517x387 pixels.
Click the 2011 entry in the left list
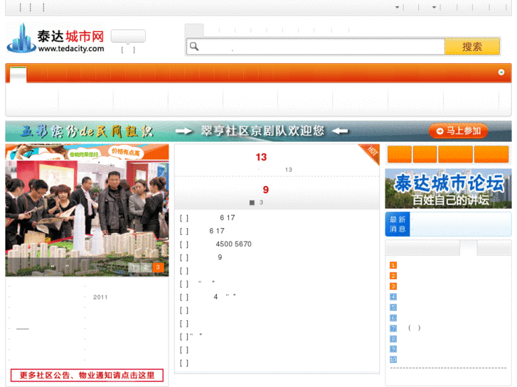(100, 297)
